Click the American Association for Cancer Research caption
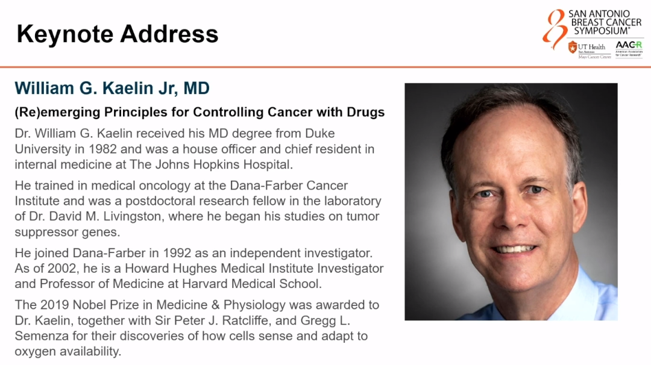651x365 pixels. point(629,53)
